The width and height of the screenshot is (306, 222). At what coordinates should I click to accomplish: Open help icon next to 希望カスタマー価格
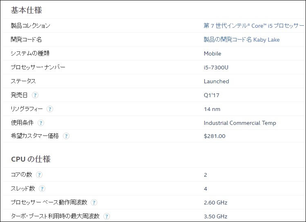click(66, 136)
